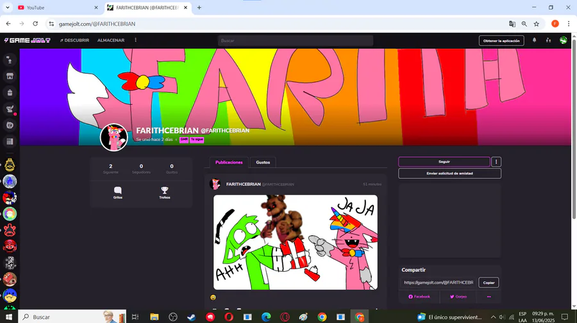
Task: Bookmark this page with star icon
Action: (537, 24)
